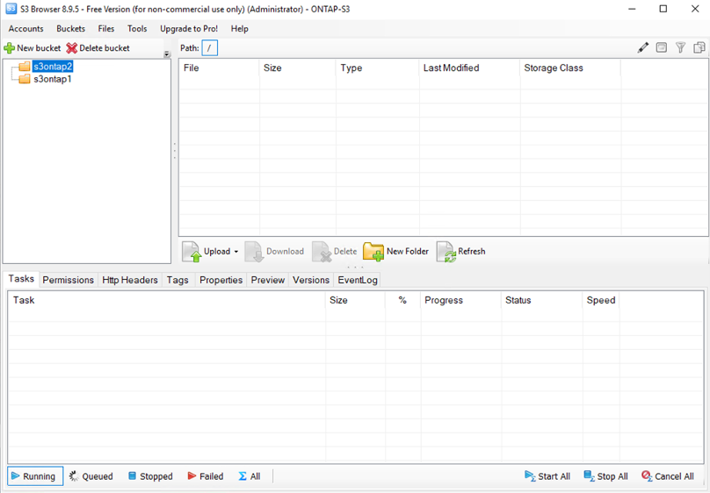Click the copy pages icon top-right
The height and width of the screenshot is (493, 710).
point(699,47)
